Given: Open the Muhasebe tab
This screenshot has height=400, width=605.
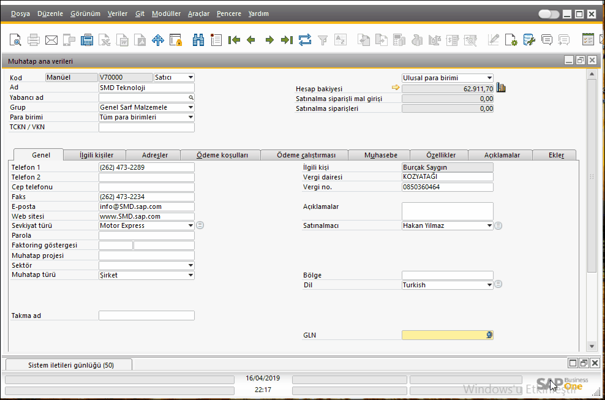Looking at the screenshot, I should click(x=379, y=155).
